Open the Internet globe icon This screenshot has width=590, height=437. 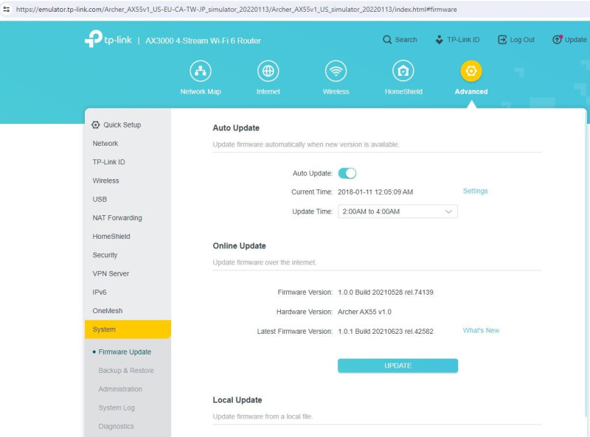pyautogui.click(x=268, y=71)
